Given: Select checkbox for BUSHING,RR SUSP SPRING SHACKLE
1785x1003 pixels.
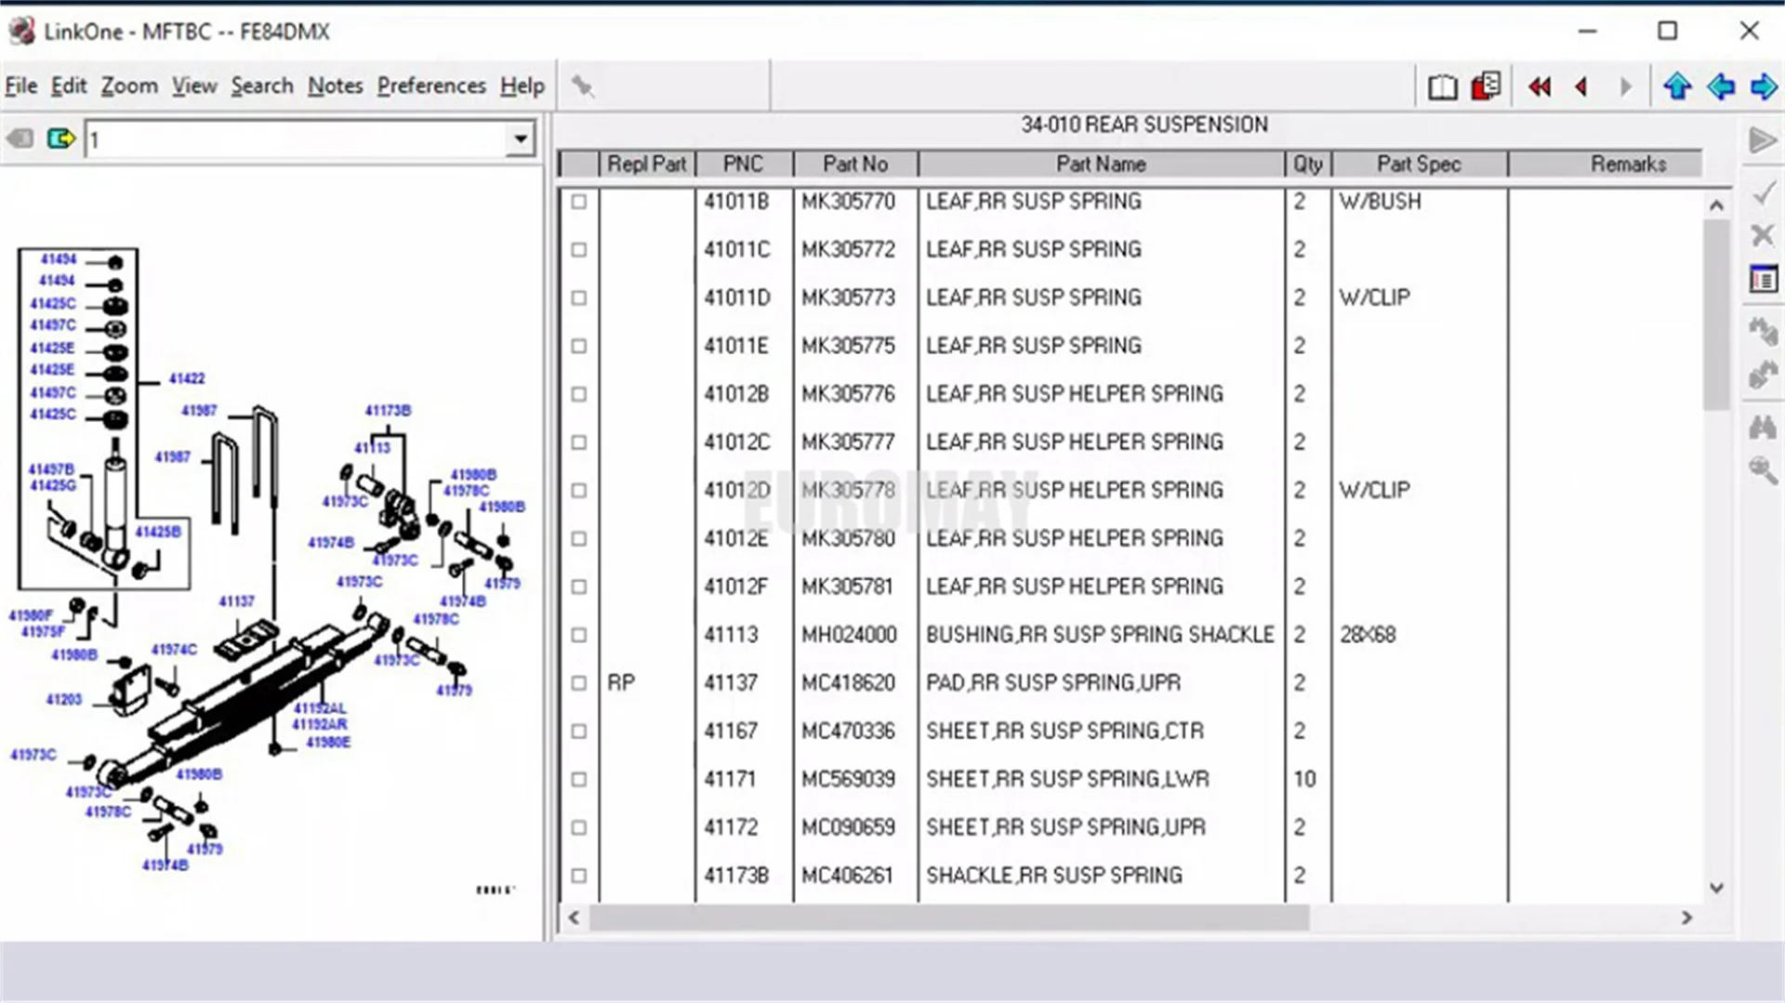Looking at the screenshot, I should click(x=579, y=635).
